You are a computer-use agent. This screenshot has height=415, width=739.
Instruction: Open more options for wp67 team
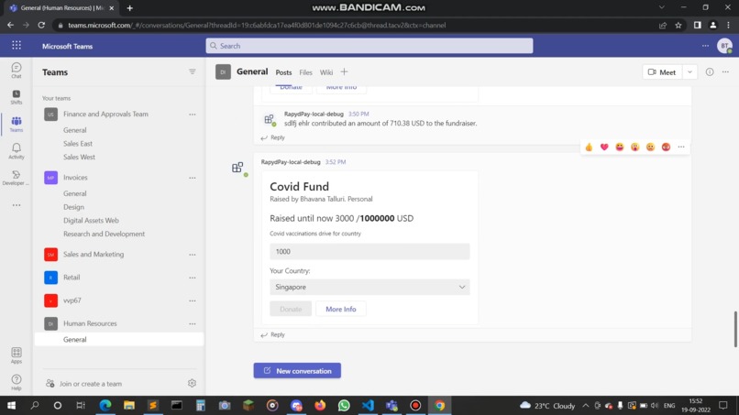pyautogui.click(x=193, y=301)
